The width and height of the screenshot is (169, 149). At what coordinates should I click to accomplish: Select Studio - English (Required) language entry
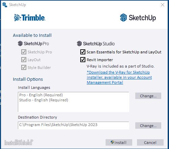44,100
